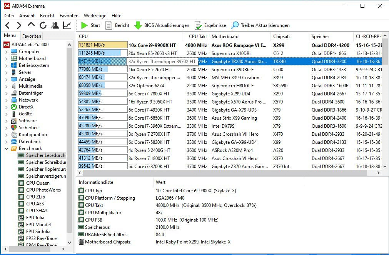This screenshot has height=255, width=389.
Task: Select the Software icon in the tree
Action: pyautogui.click(x=14, y=121)
